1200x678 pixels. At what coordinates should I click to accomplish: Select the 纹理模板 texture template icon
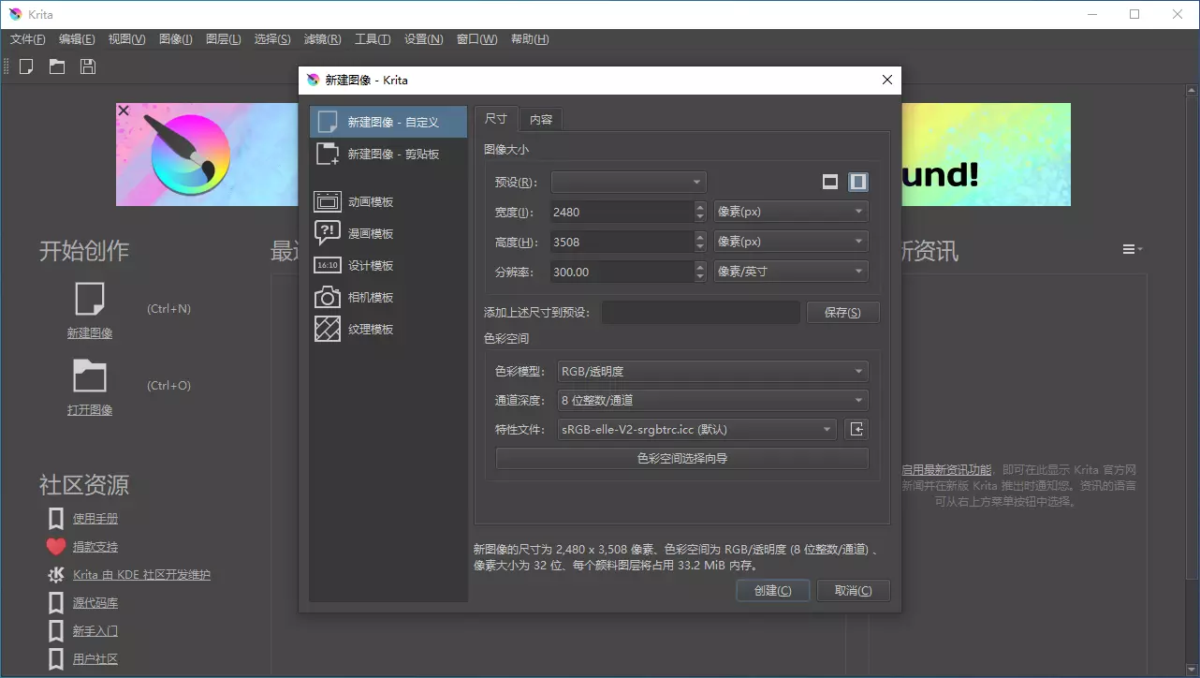tap(328, 330)
